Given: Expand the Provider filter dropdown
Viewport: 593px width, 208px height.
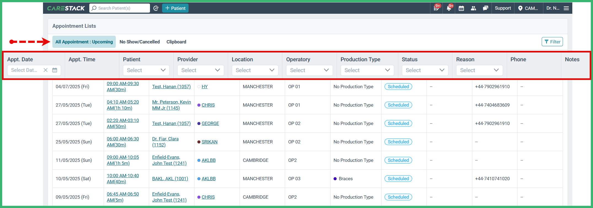Looking at the screenshot, I should pos(201,70).
